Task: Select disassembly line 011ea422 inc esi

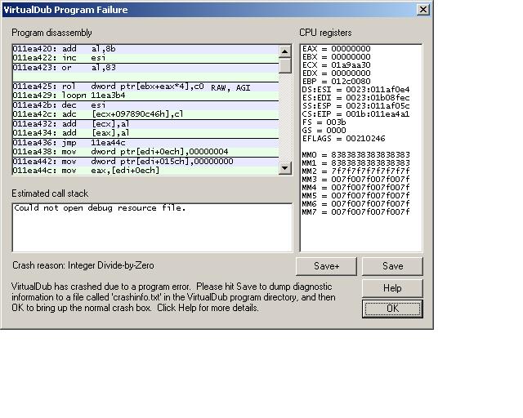Action: pyautogui.click(x=145, y=58)
